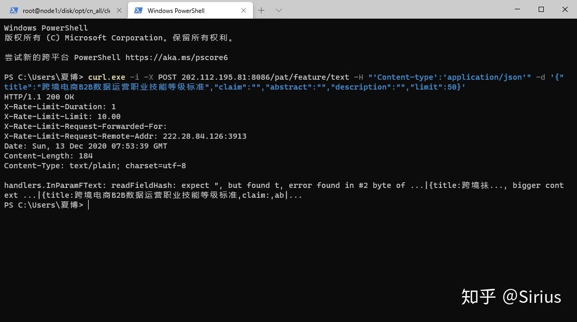
Task: Close the root@node1 SSH tab
Action: [119, 9]
